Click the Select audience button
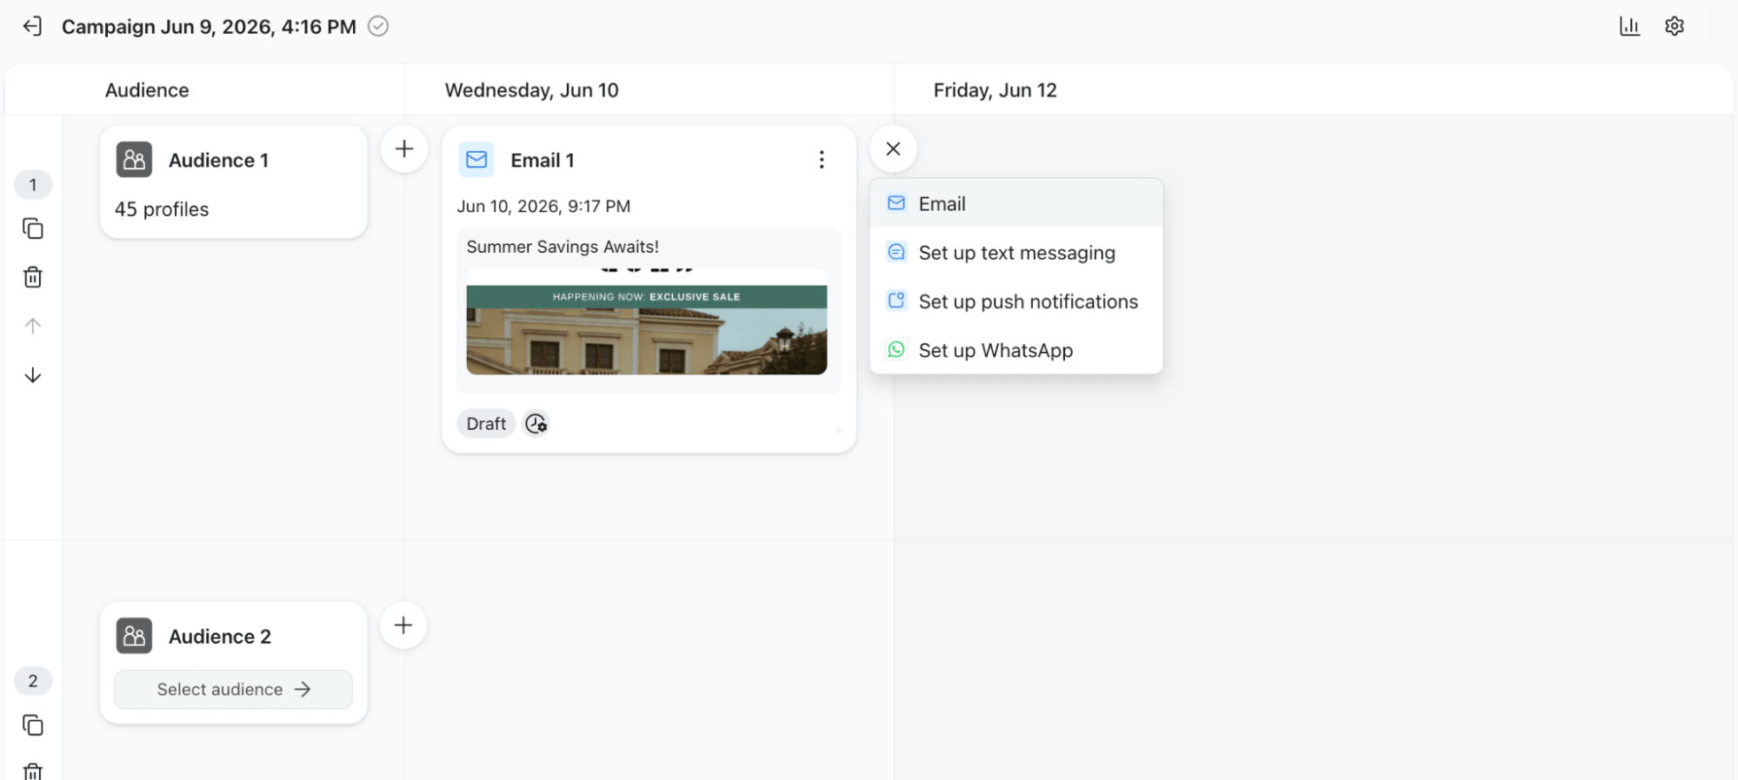The width and height of the screenshot is (1738, 780). click(234, 690)
